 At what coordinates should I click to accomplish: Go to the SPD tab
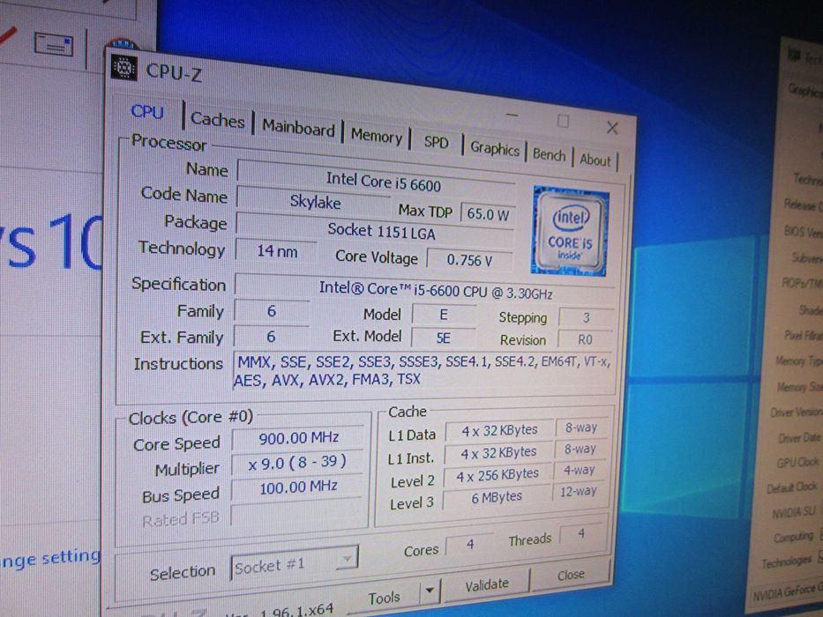[436, 142]
